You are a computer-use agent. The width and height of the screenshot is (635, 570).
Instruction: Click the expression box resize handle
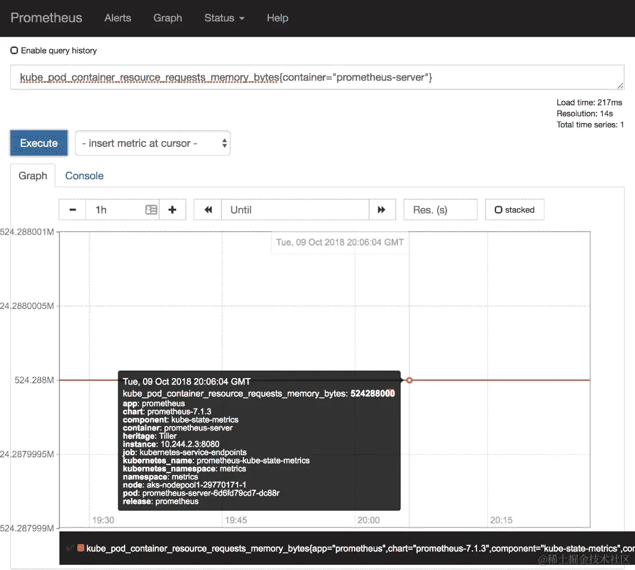[x=620, y=85]
